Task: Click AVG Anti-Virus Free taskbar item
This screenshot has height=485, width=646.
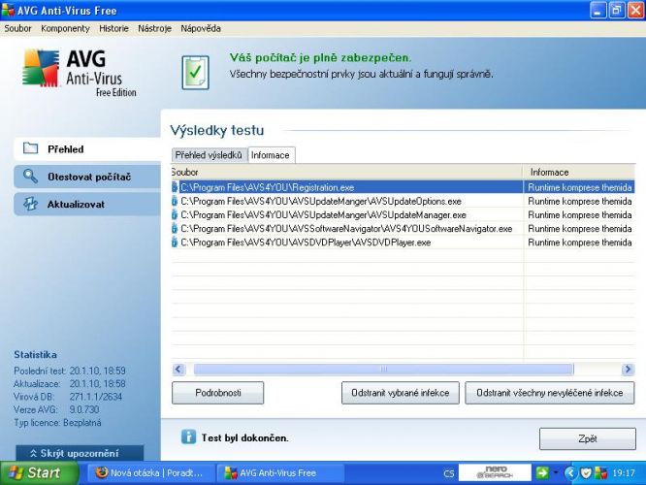Action: 280,473
